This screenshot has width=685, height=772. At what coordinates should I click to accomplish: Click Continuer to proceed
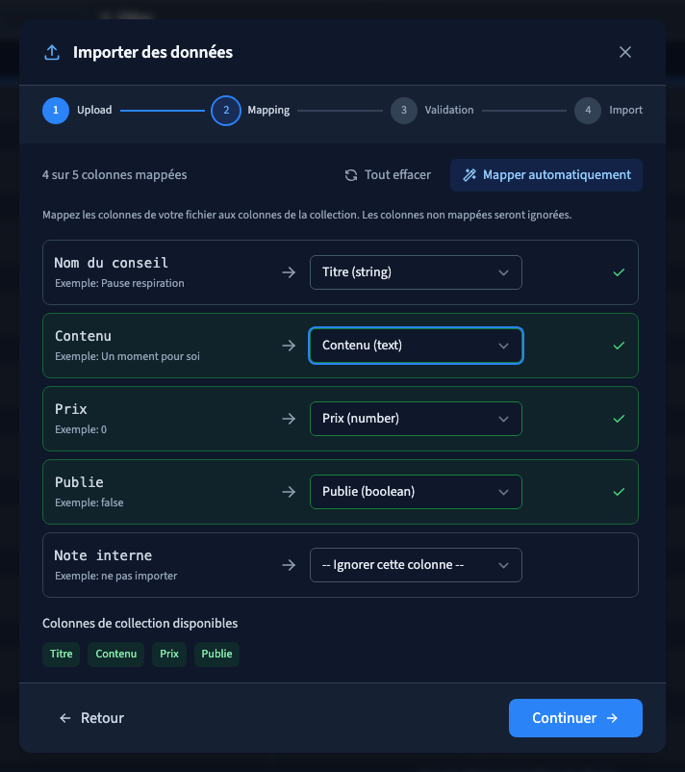[575, 718]
